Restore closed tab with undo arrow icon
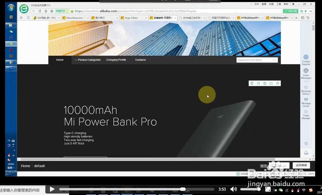 (308, 18)
